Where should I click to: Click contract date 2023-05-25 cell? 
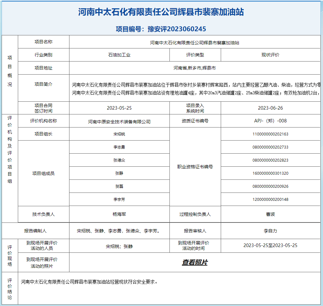119,108
